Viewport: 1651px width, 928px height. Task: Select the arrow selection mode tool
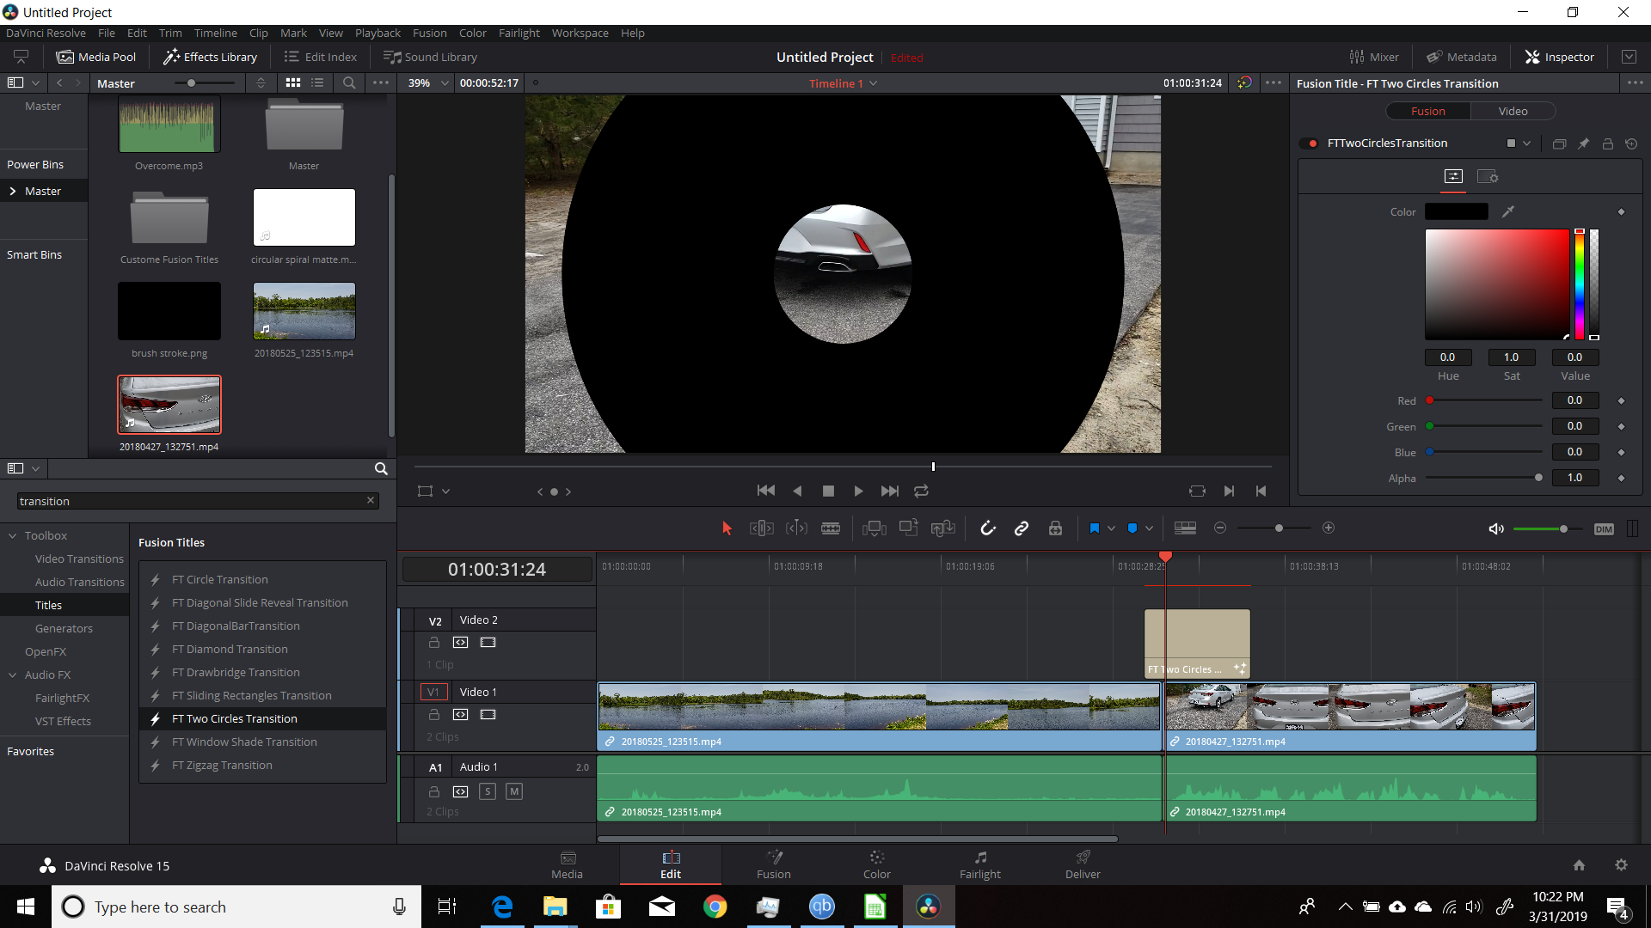[727, 528]
